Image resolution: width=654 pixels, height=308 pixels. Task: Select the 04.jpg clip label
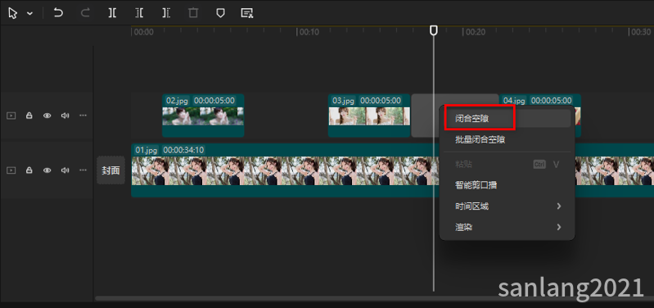pyautogui.click(x=514, y=101)
